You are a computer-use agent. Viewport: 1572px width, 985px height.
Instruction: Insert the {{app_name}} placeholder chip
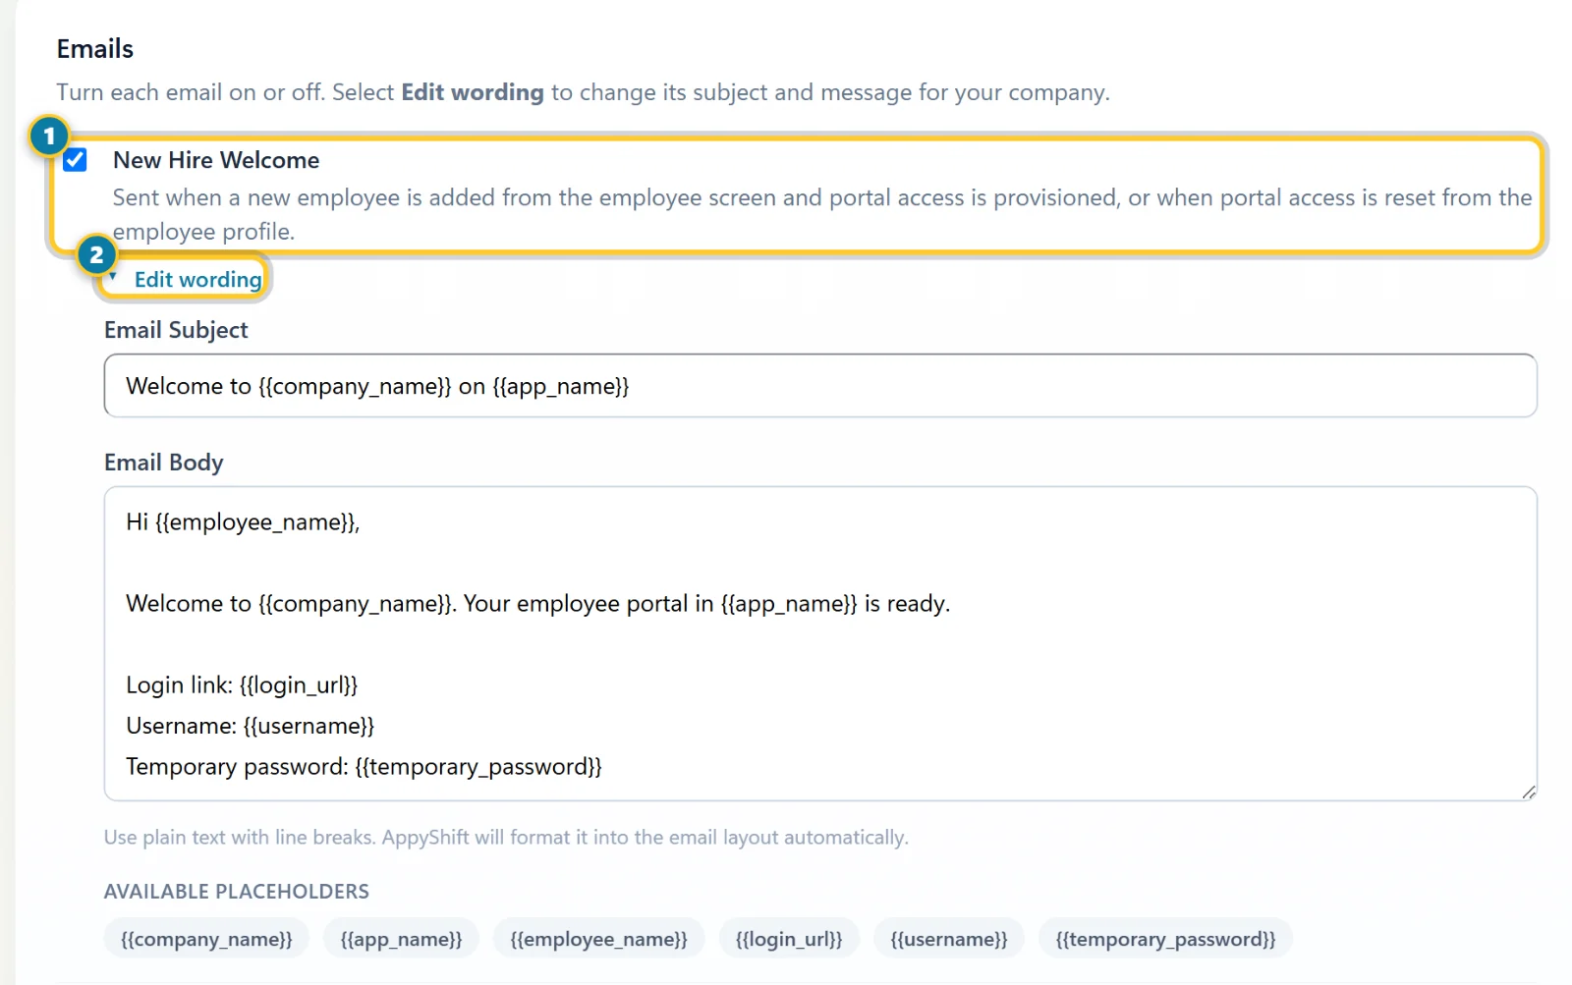point(401,939)
